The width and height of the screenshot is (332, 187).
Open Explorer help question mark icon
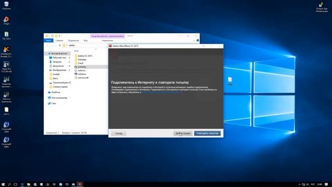pos(198,41)
